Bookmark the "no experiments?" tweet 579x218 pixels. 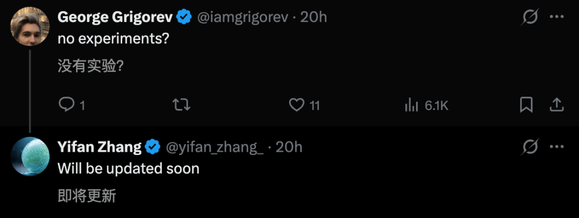coord(526,105)
